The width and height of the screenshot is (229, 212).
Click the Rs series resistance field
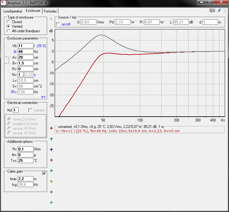[26, 149]
